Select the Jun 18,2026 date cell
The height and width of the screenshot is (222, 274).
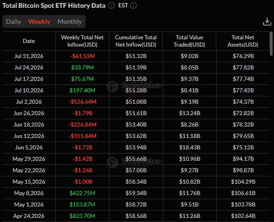click(x=29, y=125)
